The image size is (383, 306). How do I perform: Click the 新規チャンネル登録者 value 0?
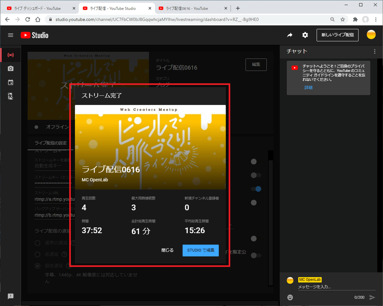[x=187, y=208]
